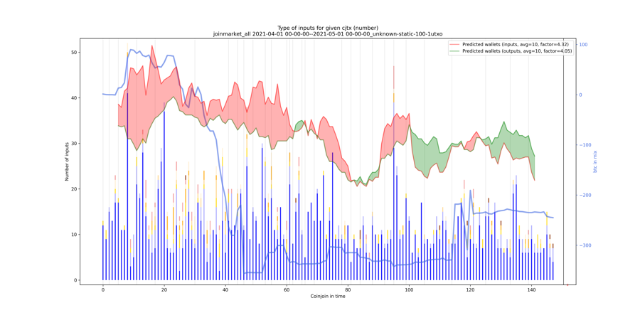Image resolution: width=640 pixels, height=320 pixels.
Task: Click left y-axis tick label '0'
Action: 75,280
